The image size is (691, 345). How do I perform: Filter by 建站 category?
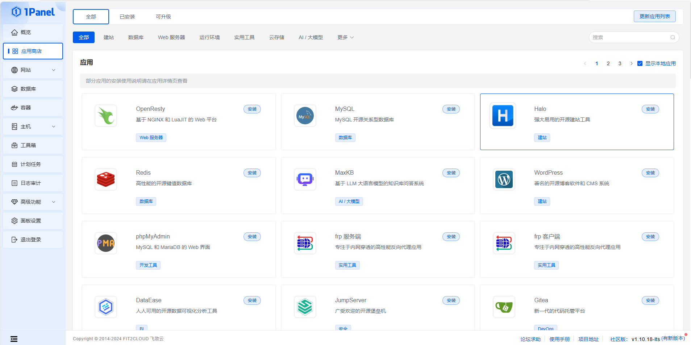click(x=109, y=37)
